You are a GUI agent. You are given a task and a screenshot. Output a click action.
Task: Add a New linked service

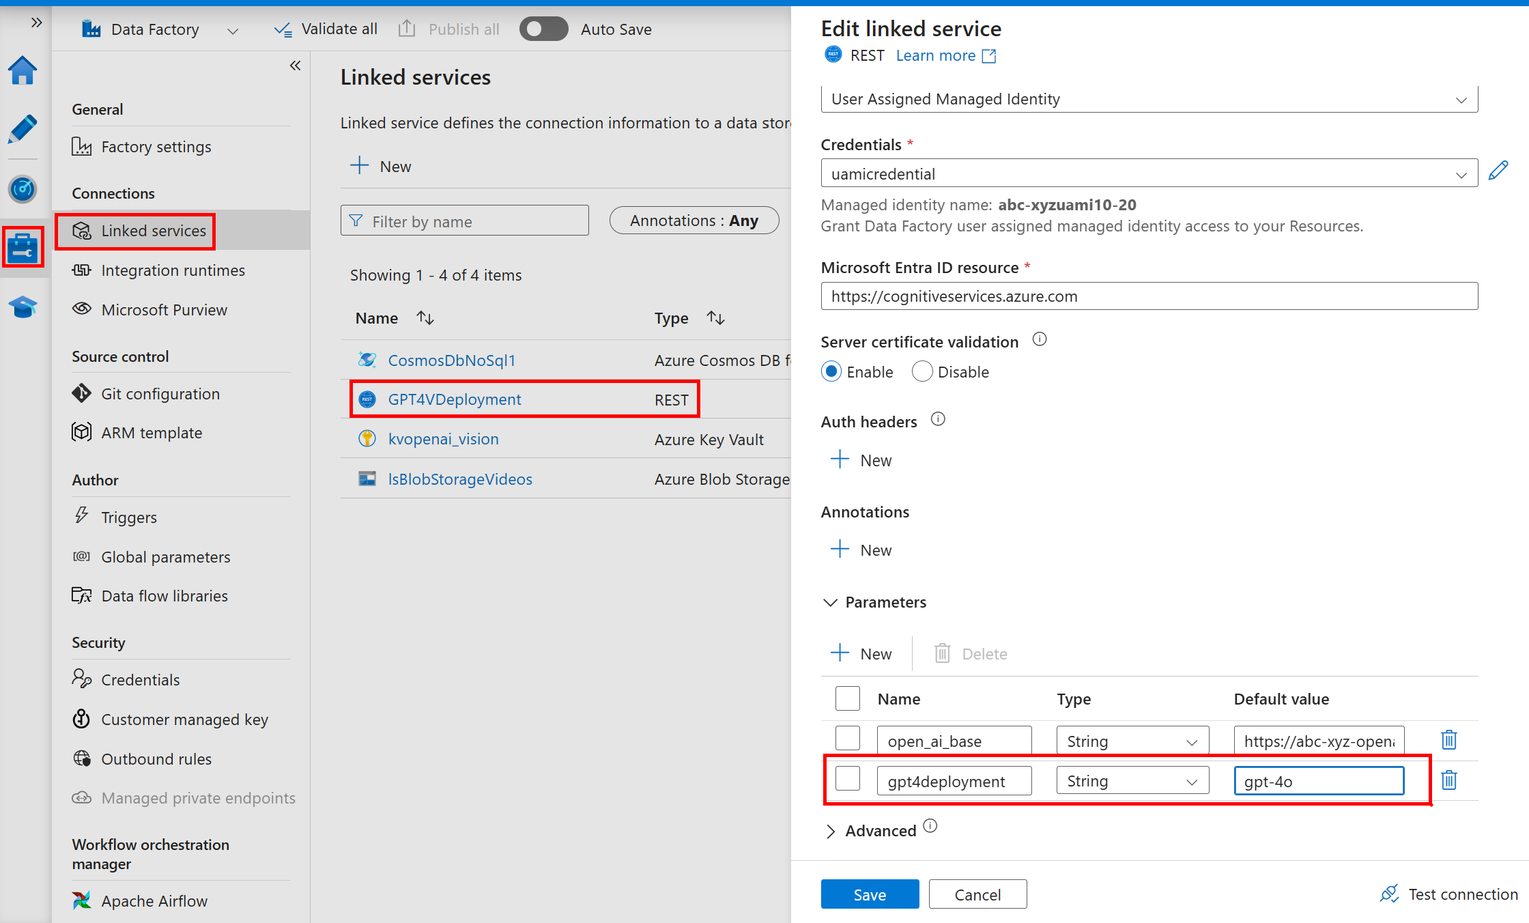coord(380,166)
